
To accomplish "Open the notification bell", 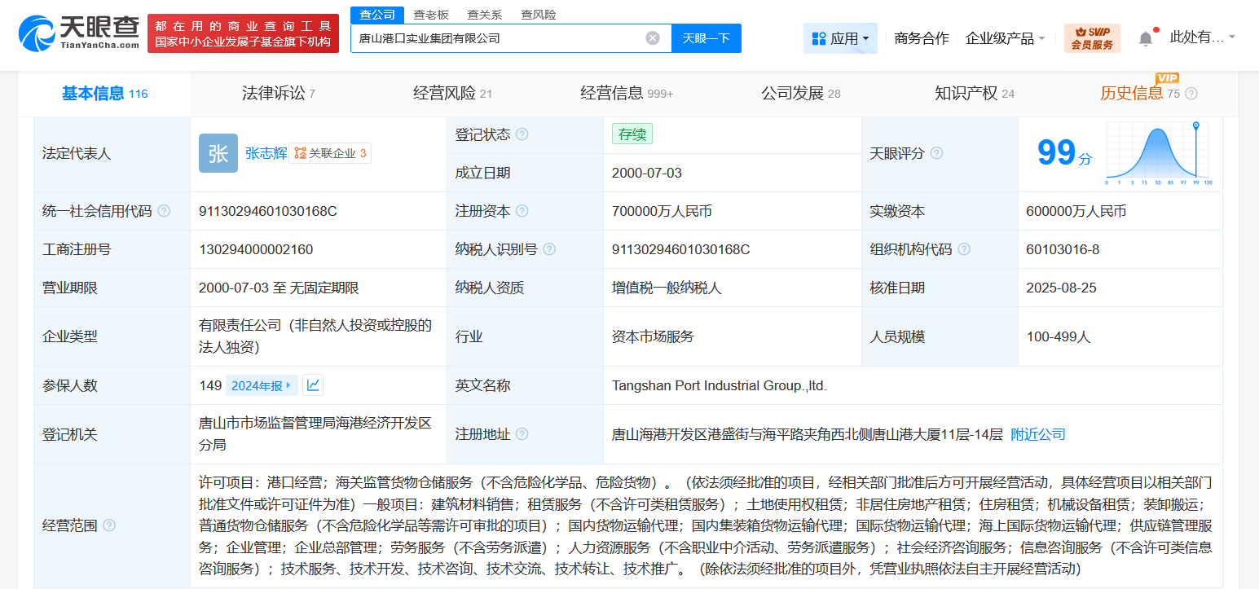I will pos(1145,38).
